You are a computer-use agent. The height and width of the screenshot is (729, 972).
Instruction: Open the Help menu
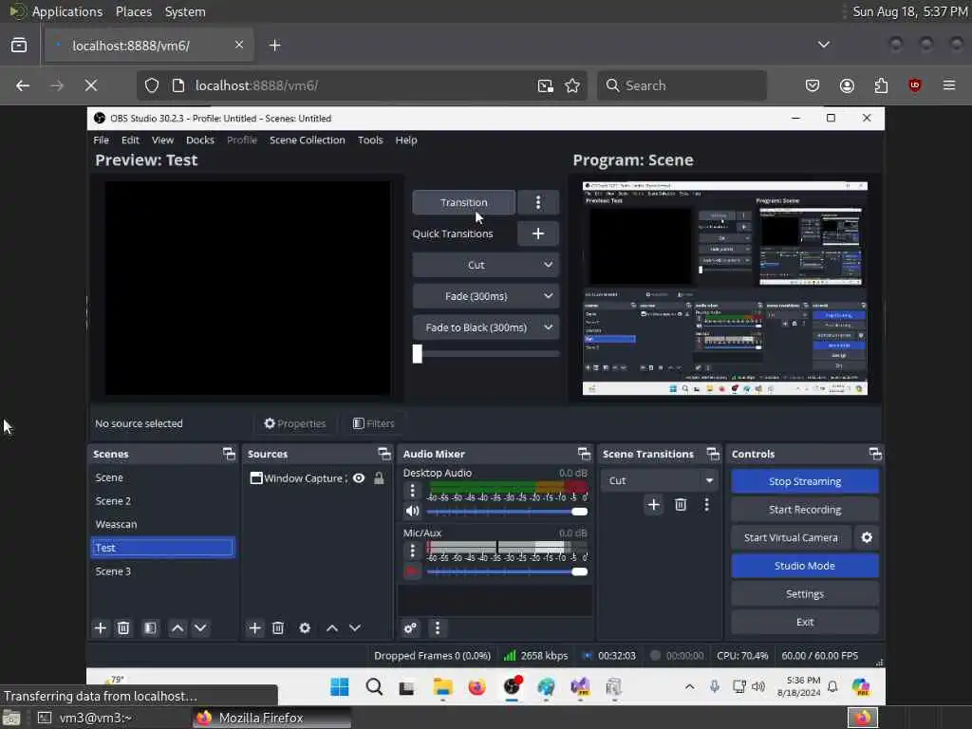tap(406, 140)
